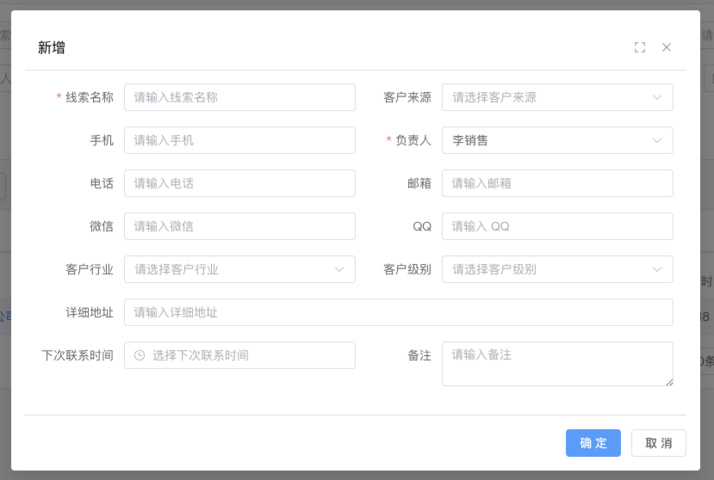The image size is (714, 480).
Task: Click the 邮箱 input field
Action: [x=557, y=183]
